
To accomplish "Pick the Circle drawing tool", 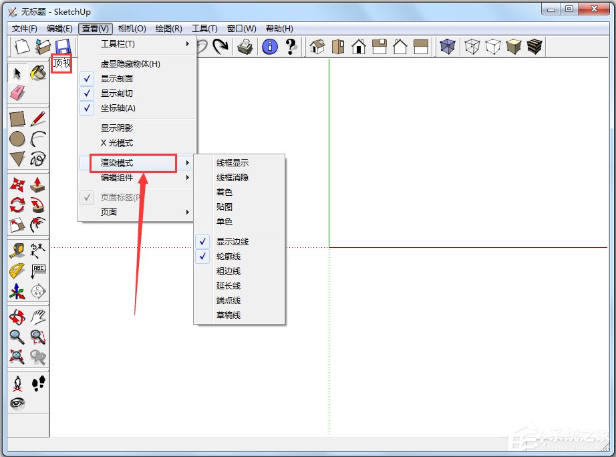I will tap(17, 139).
